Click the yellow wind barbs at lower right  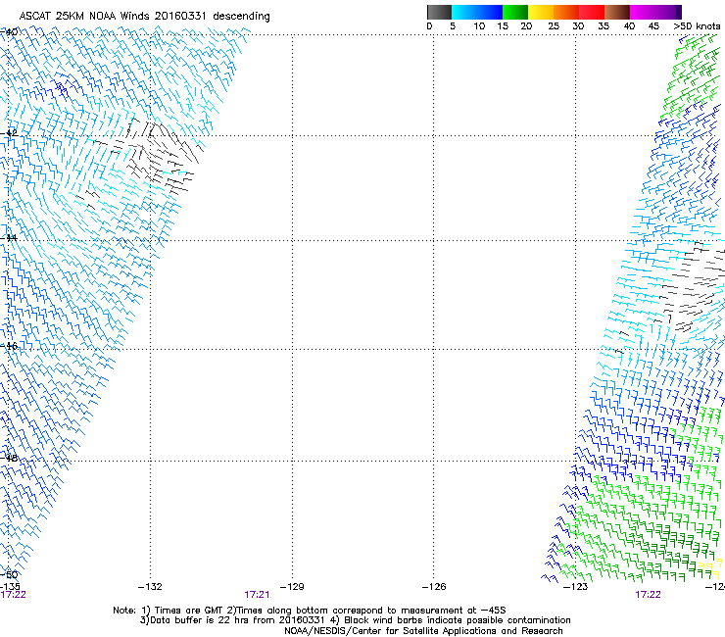(x=710, y=568)
